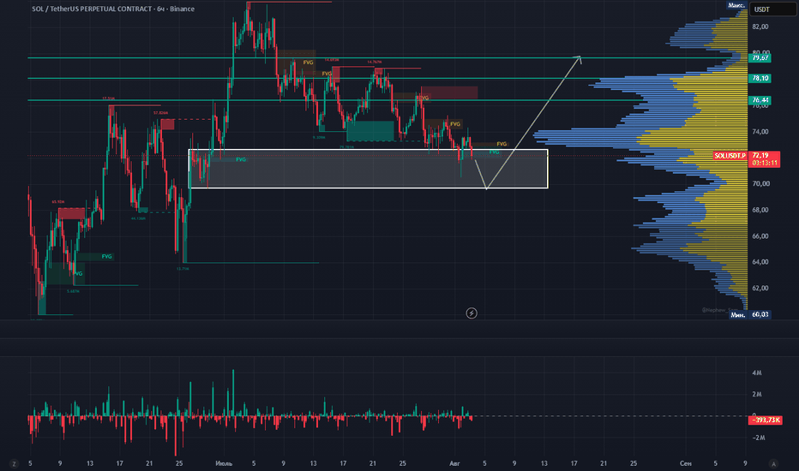The image size is (799, 471).
Task: Click −2M on the volume axis
Action: pos(759,438)
